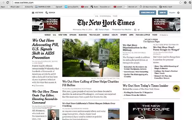Open 'Kristof: It's Now the Canadian Dream'
192x120 pixels.
coord(163,77)
